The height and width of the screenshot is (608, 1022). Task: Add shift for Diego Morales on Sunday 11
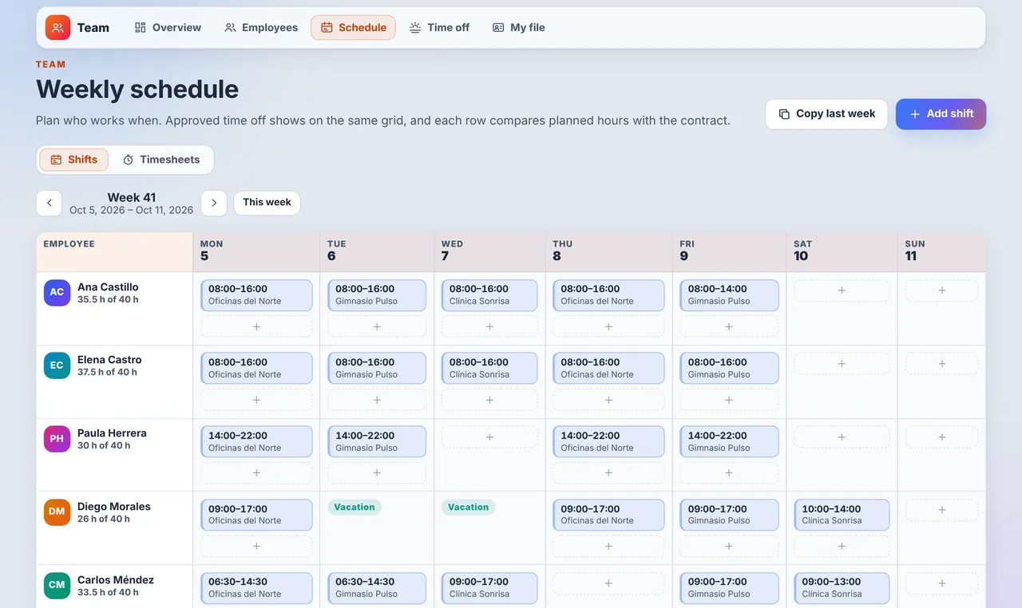click(942, 510)
